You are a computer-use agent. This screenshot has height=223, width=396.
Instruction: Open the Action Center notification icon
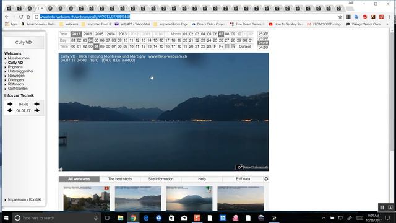[x=388, y=217]
